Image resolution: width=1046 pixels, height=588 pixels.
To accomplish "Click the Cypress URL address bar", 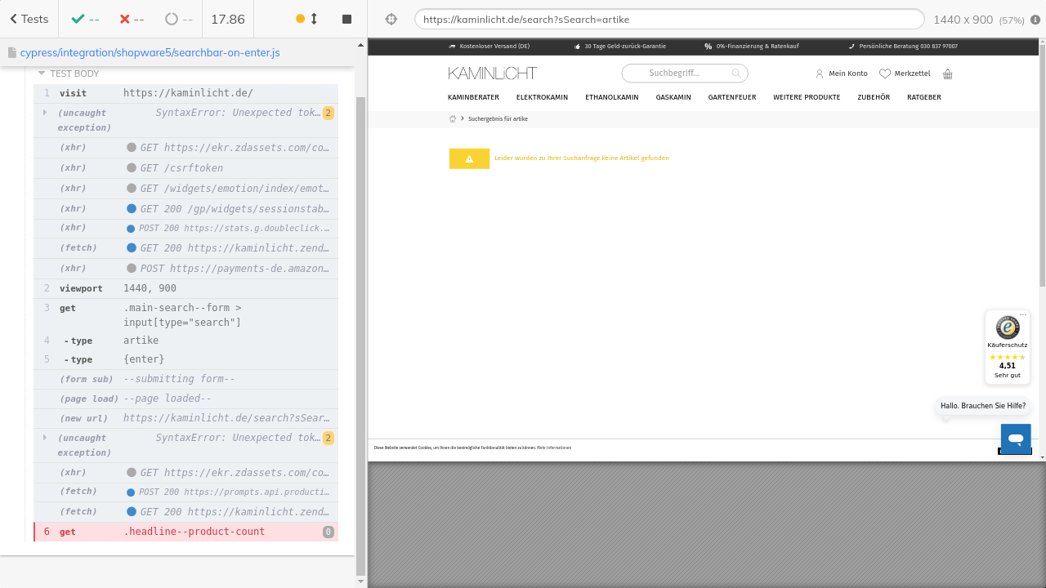I will (668, 19).
